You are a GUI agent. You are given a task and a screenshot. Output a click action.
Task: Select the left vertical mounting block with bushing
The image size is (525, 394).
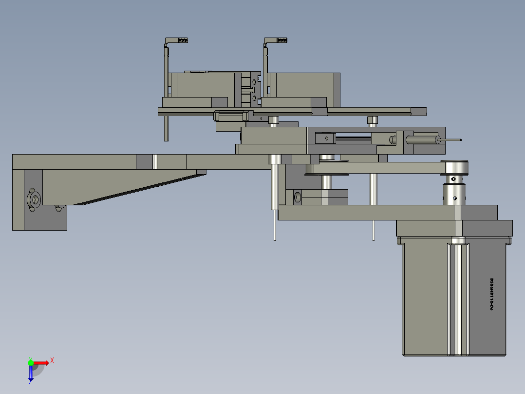pyautogui.click(x=39, y=200)
